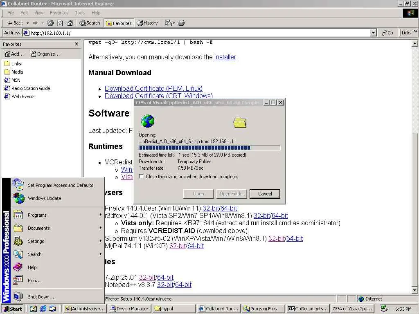Click page scrollbar down arrow
Image resolution: width=419 pixels, height=314 pixels.
click(x=415, y=290)
